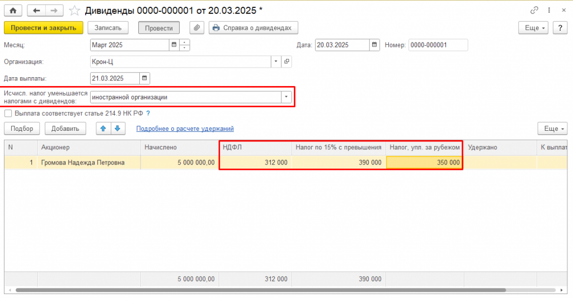The width and height of the screenshot is (573, 298).
Task: Click Подбор button
Action: 22,129
